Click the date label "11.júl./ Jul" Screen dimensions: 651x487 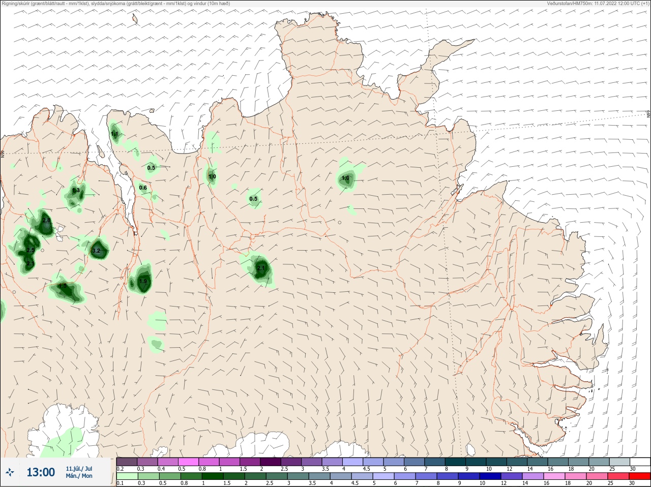79,469
